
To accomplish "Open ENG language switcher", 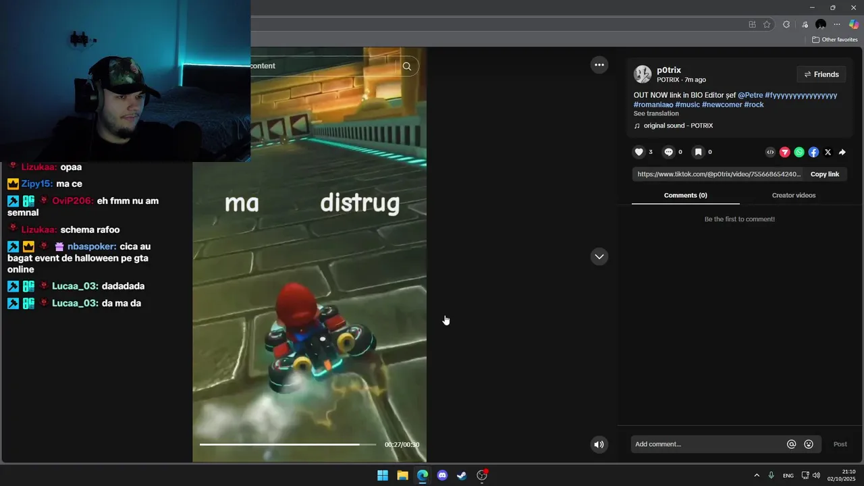I will (788, 476).
